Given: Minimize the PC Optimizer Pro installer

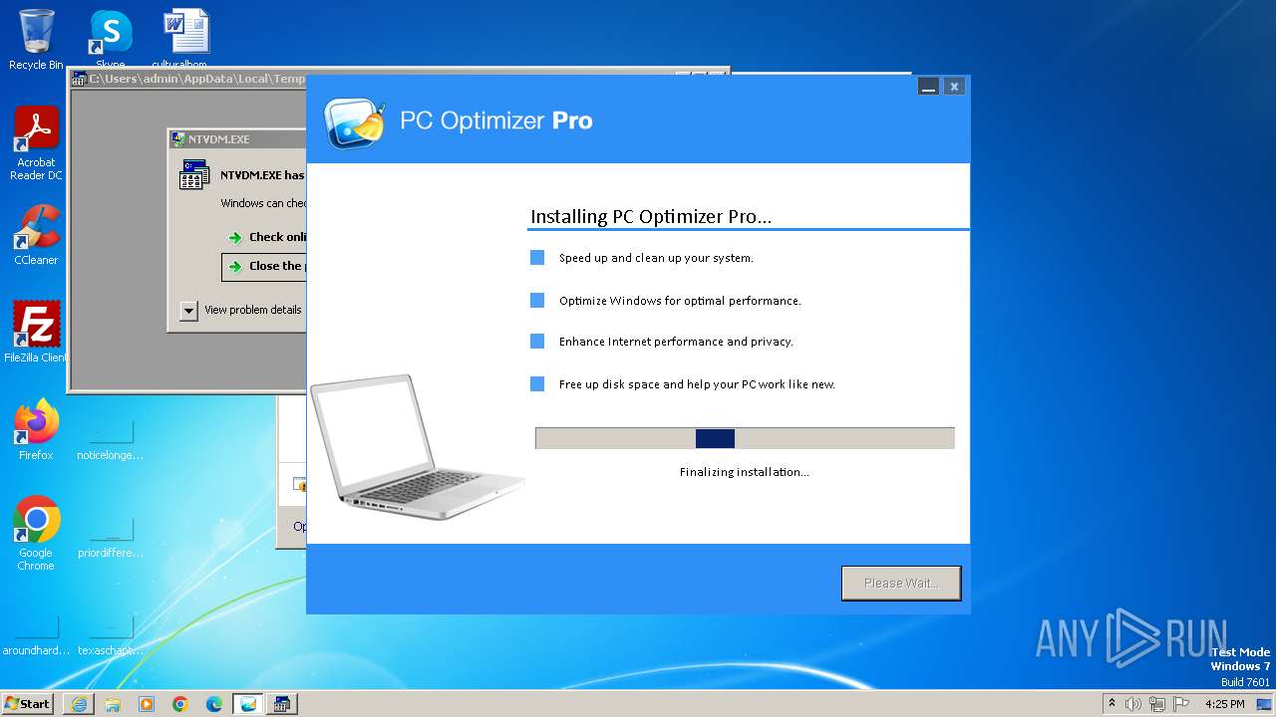Looking at the screenshot, I should pyautogui.click(x=928, y=87).
